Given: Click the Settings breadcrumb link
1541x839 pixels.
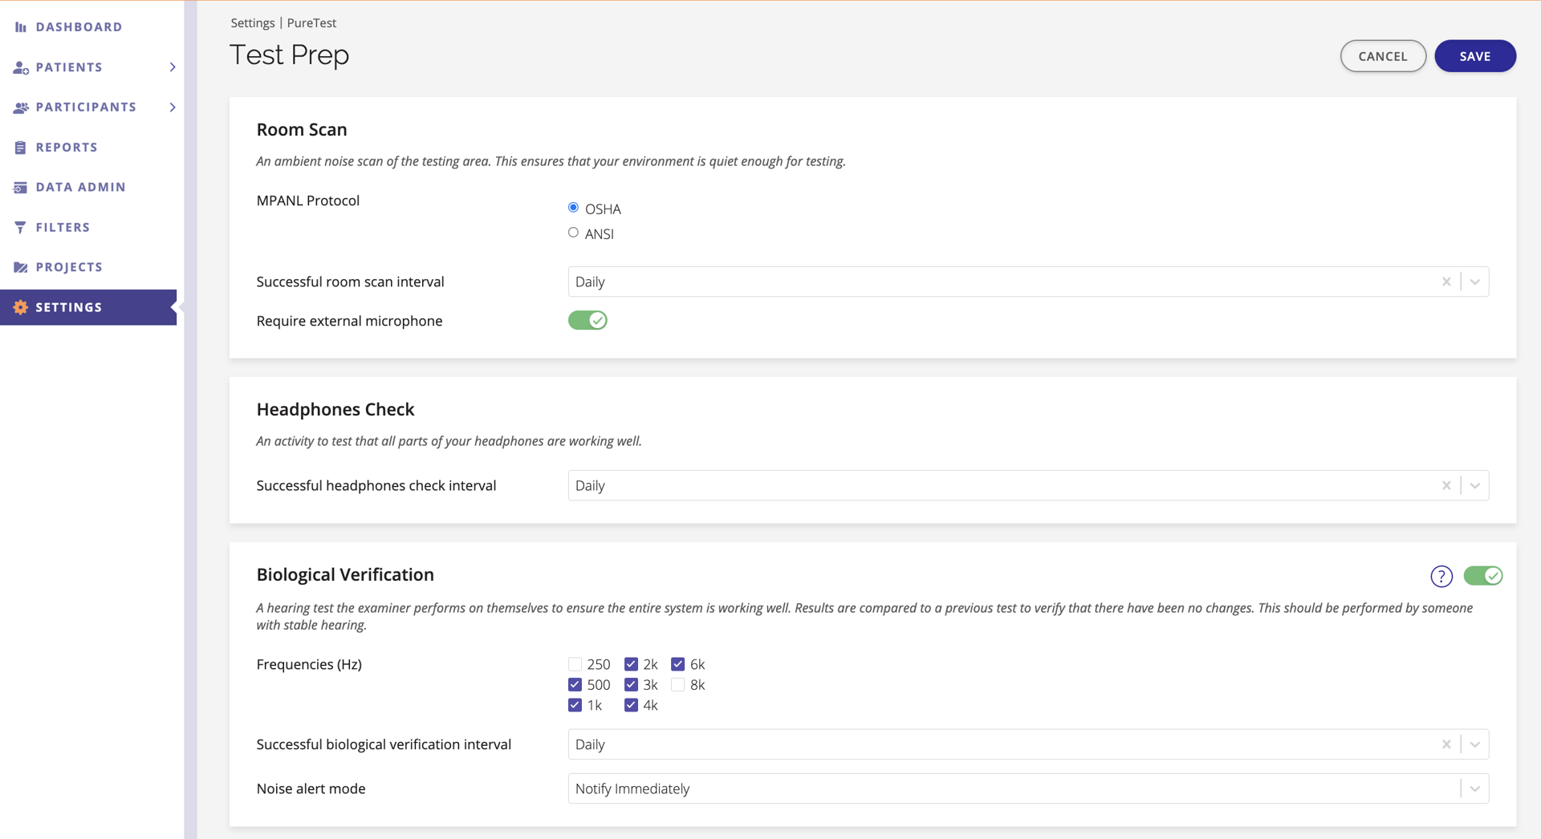Looking at the screenshot, I should [x=253, y=23].
